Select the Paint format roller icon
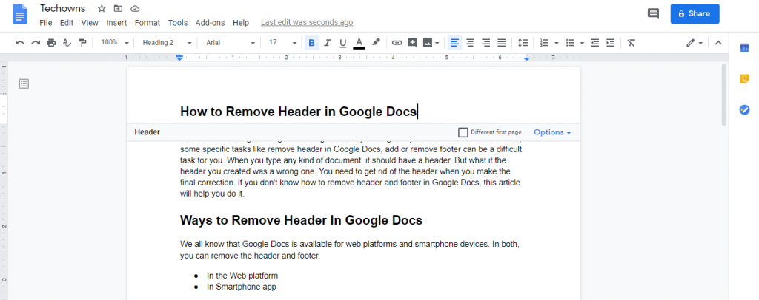Image resolution: width=759 pixels, height=300 pixels. 83,43
